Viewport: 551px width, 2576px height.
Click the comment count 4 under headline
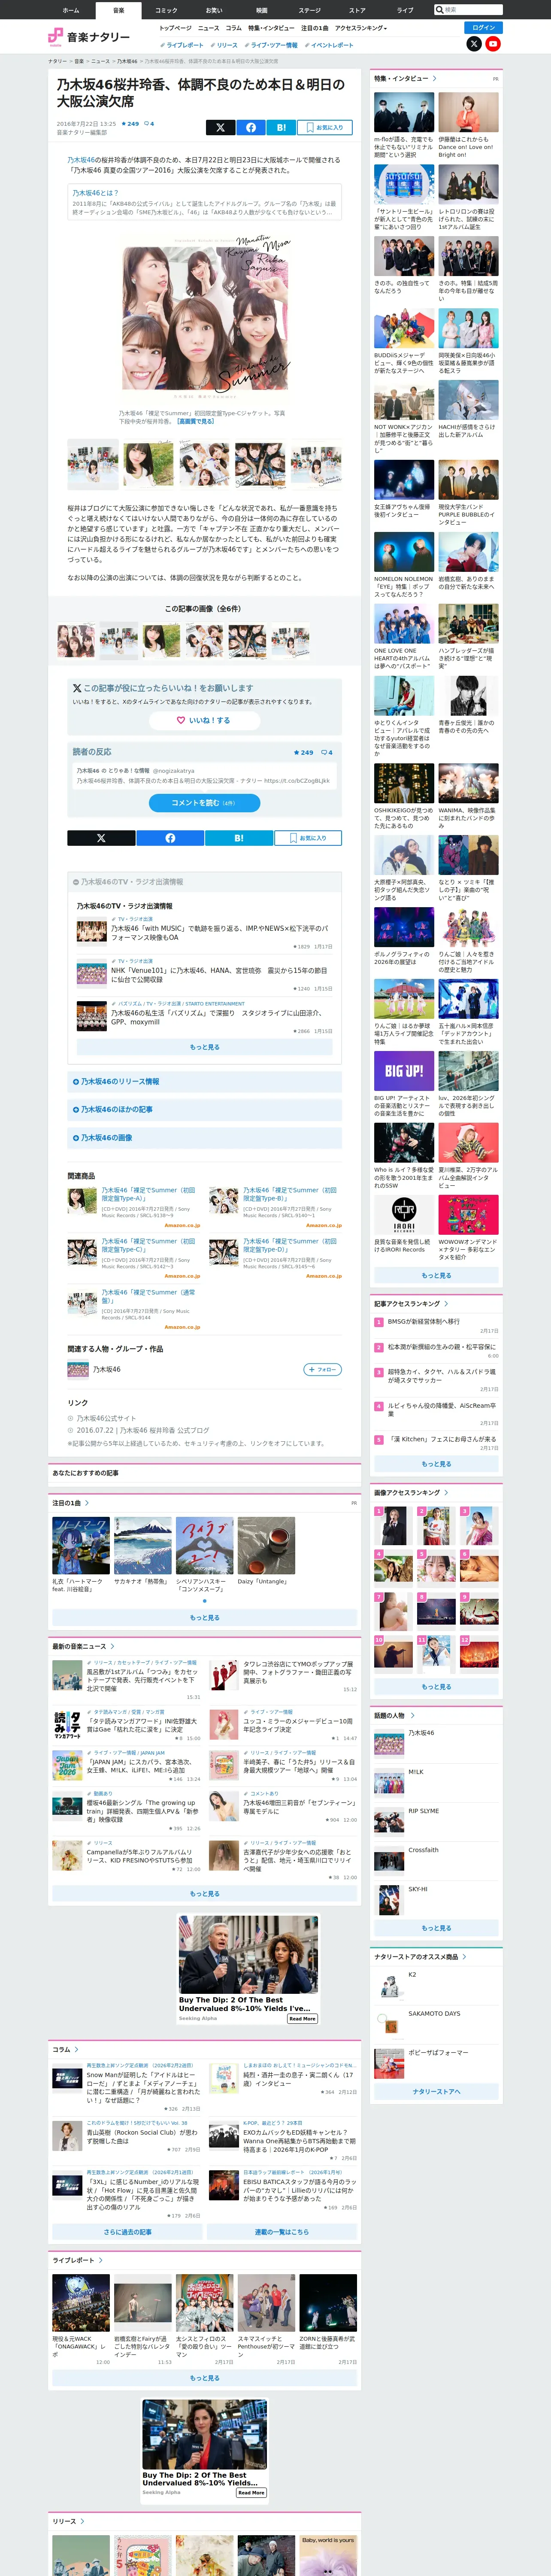tap(149, 124)
